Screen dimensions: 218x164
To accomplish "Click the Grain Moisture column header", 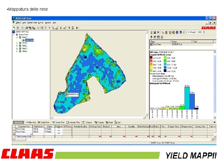I will pyautogui.click(x=144, y=126).
